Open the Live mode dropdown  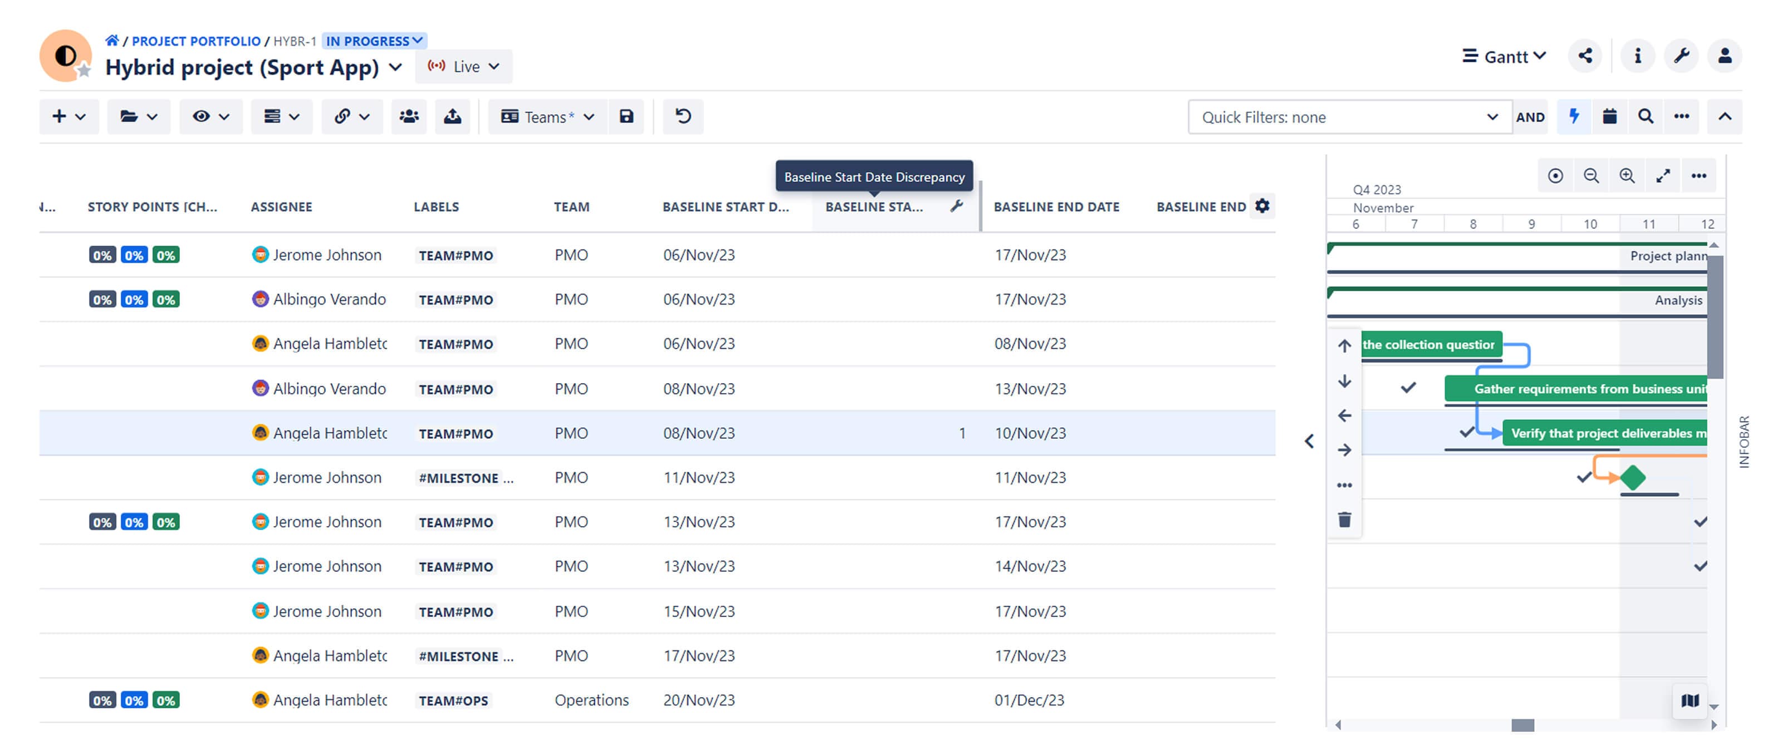(x=463, y=67)
